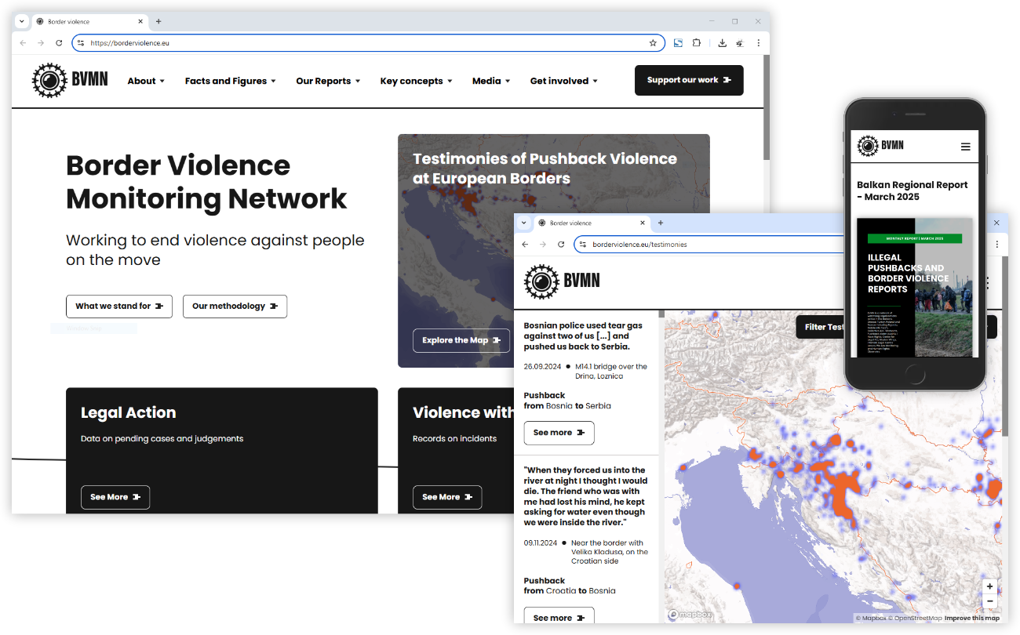Open the extensions puzzle icon in homepage window
The height and width of the screenshot is (635, 1020).
[x=696, y=43]
